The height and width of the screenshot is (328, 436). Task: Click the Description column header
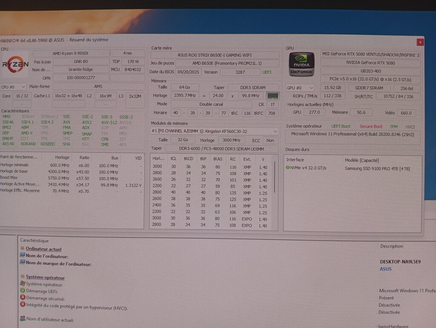(392, 246)
